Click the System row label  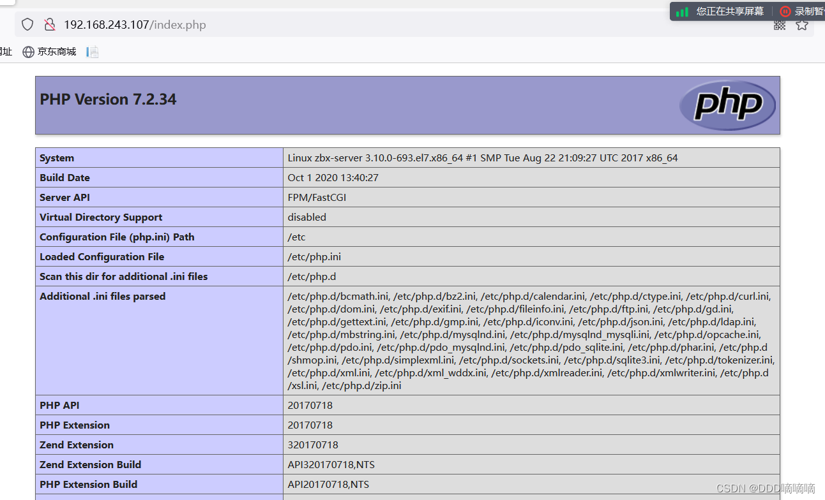57,158
